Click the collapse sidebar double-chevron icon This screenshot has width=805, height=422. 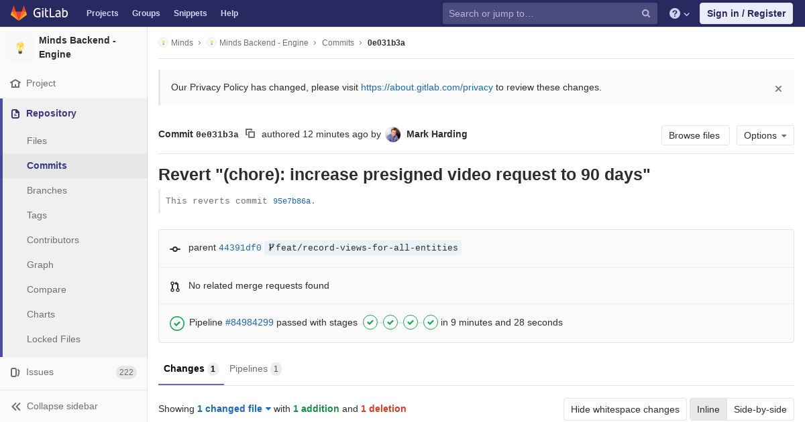tap(16, 407)
